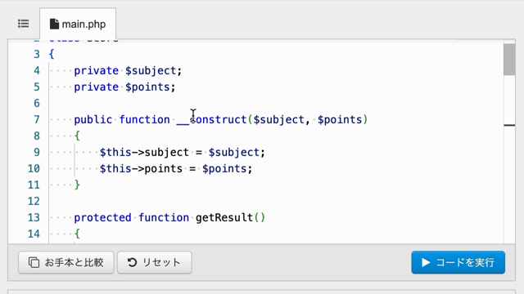The height and width of the screenshot is (294, 524).
Task: Click private $subject declaration on line 4
Action: tap(128, 71)
